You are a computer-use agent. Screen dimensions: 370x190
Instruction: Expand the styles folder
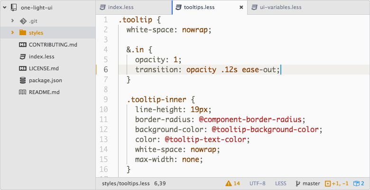[x=13, y=33]
